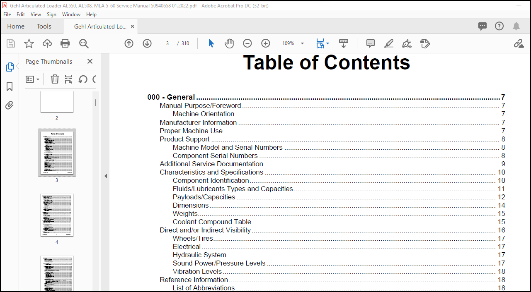Open the Window menu
This screenshot has height=292, width=531.
pyautogui.click(x=71, y=14)
